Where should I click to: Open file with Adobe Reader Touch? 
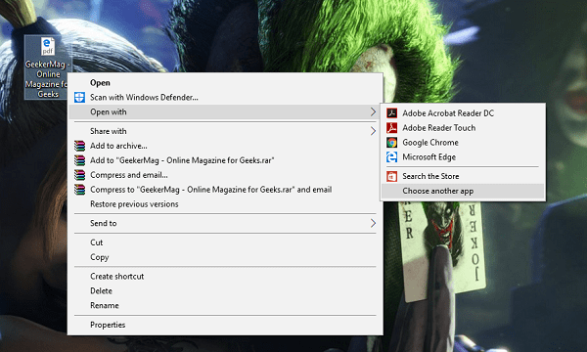click(463, 128)
